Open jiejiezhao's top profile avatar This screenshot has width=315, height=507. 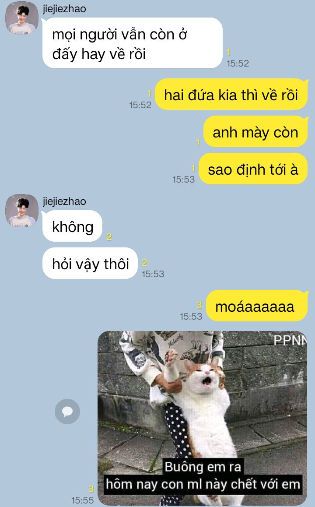coord(21,18)
